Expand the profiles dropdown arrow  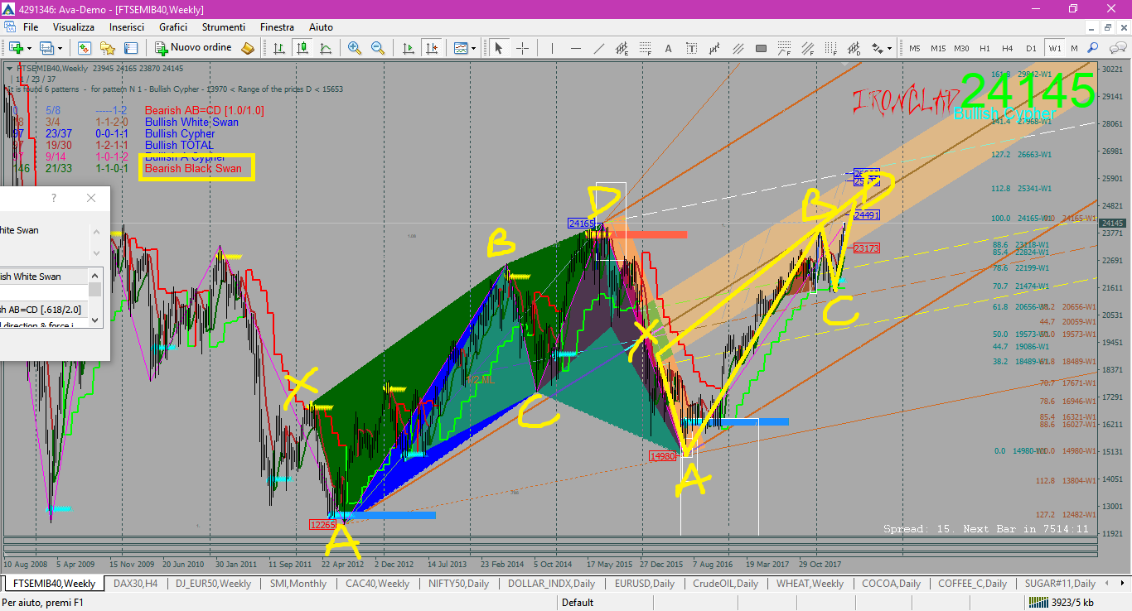point(60,48)
